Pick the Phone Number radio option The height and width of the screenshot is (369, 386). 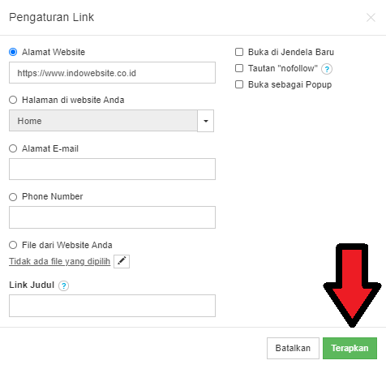(x=13, y=197)
